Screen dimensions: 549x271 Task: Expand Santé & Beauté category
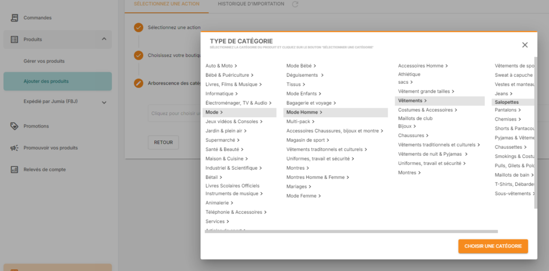coord(225,149)
